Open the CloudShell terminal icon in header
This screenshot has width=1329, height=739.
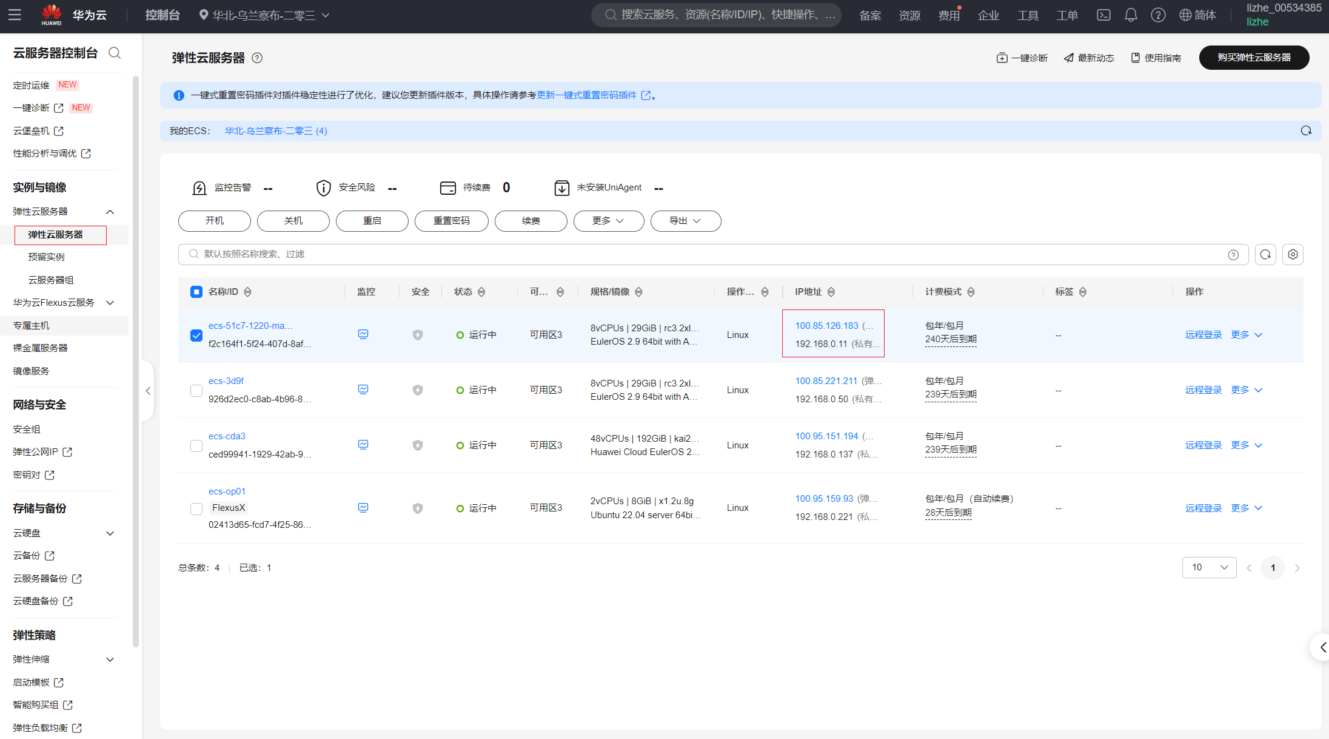tap(1103, 15)
